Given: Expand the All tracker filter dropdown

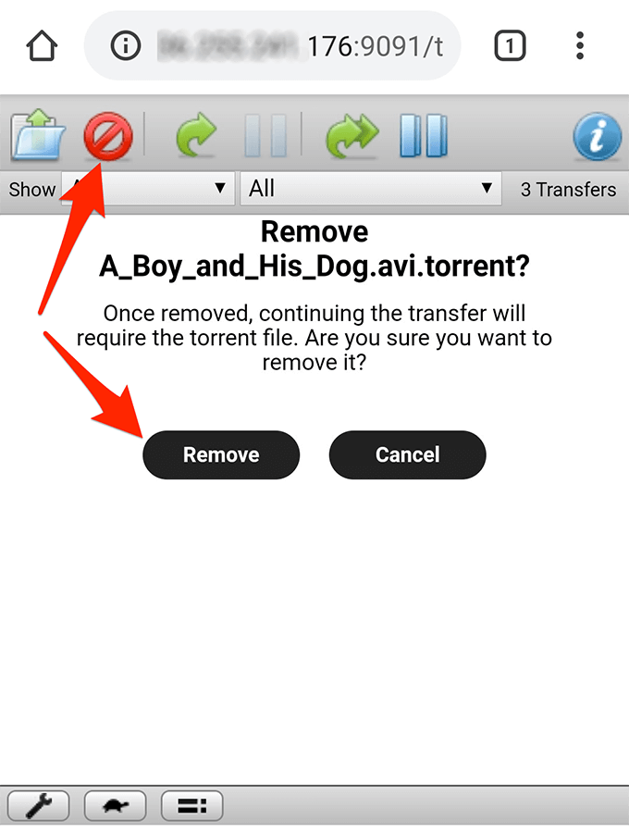Looking at the screenshot, I should (x=371, y=188).
